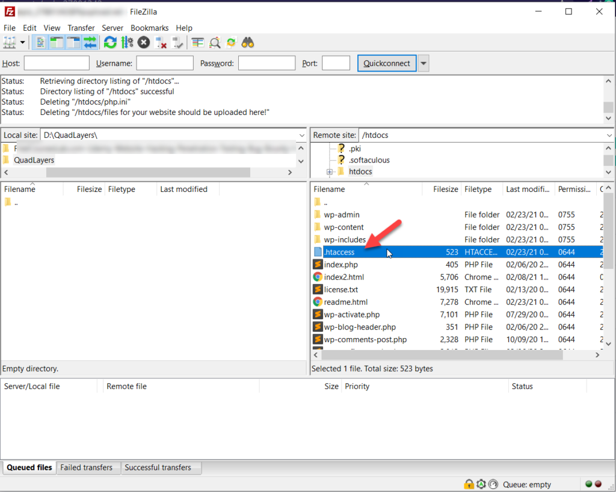Click the transfer type gear icon
616x492 pixels.
(x=481, y=484)
